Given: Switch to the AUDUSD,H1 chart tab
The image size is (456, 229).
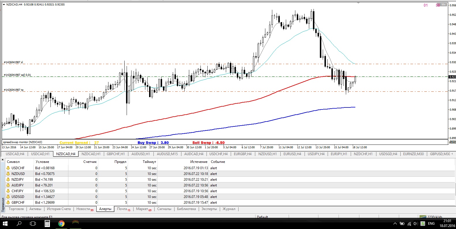Looking at the screenshot, I should (140, 154).
